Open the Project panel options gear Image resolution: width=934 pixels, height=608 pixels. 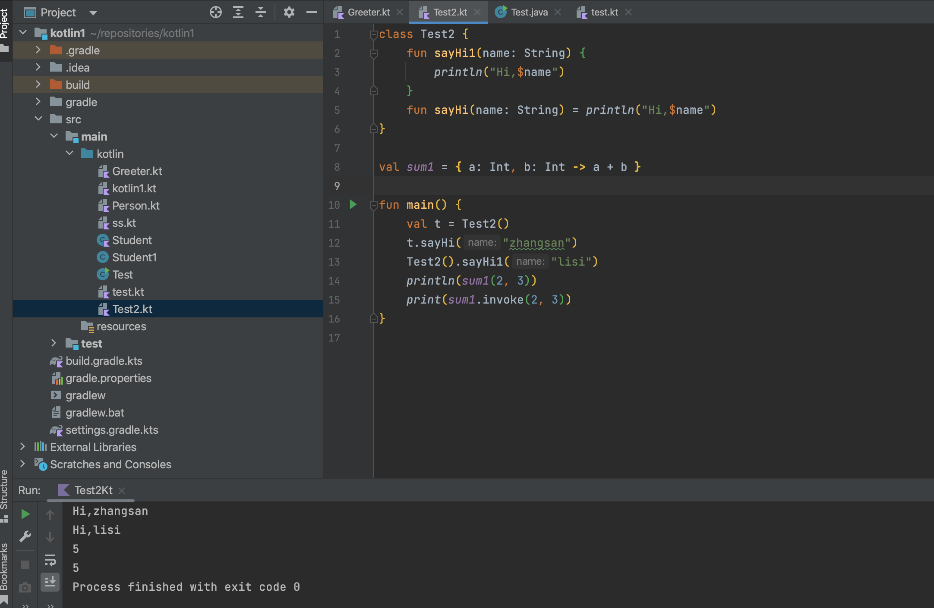pos(289,12)
